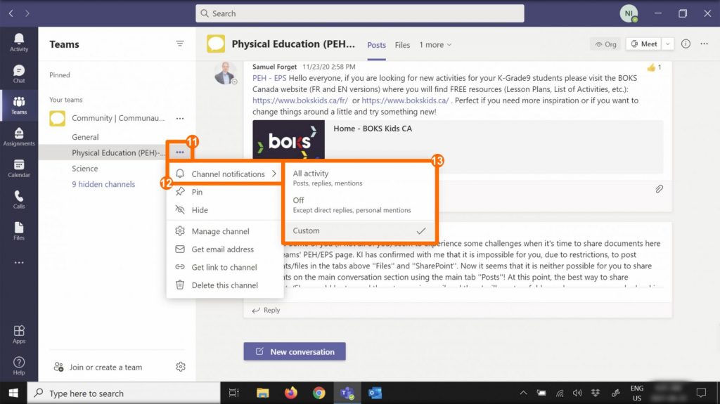
Task: Click Samuel Forget's profile picture
Action: click(225, 73)
